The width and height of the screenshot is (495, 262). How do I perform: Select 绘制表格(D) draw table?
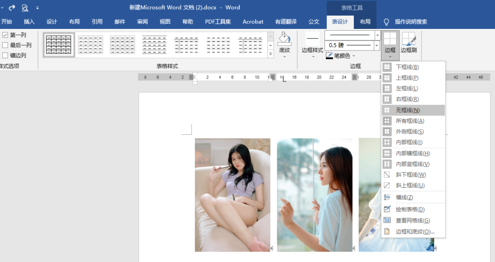(413, 209)
